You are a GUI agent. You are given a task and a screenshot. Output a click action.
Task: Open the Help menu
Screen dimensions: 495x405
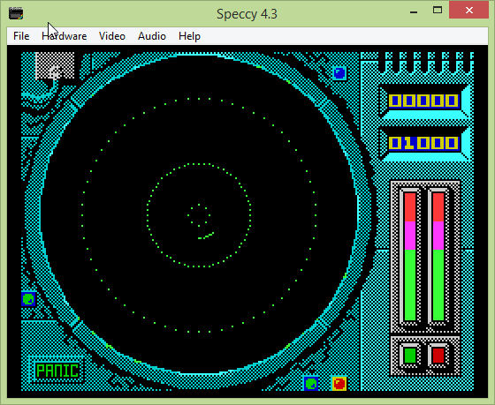(x=189, y=36)
